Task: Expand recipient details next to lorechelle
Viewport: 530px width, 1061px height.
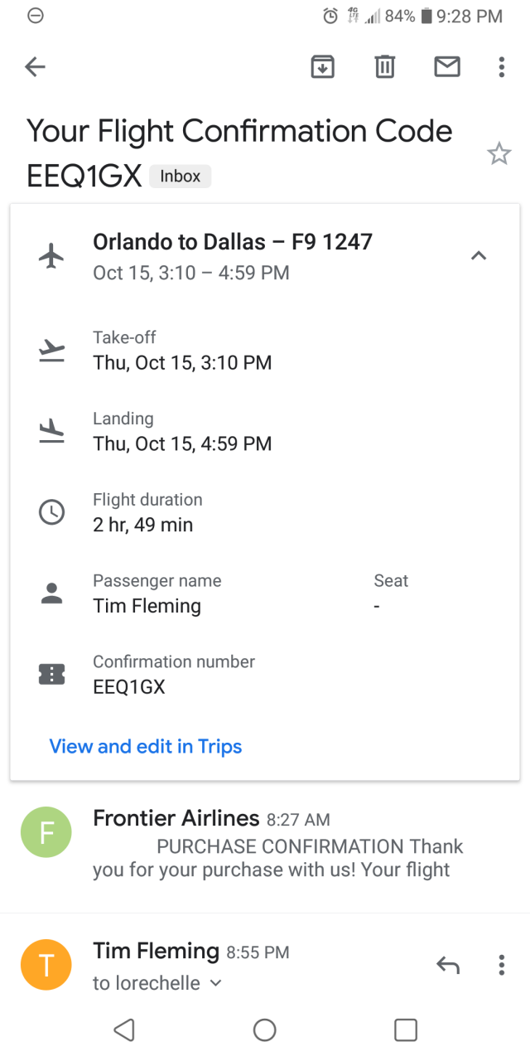Action: (215, 983)
